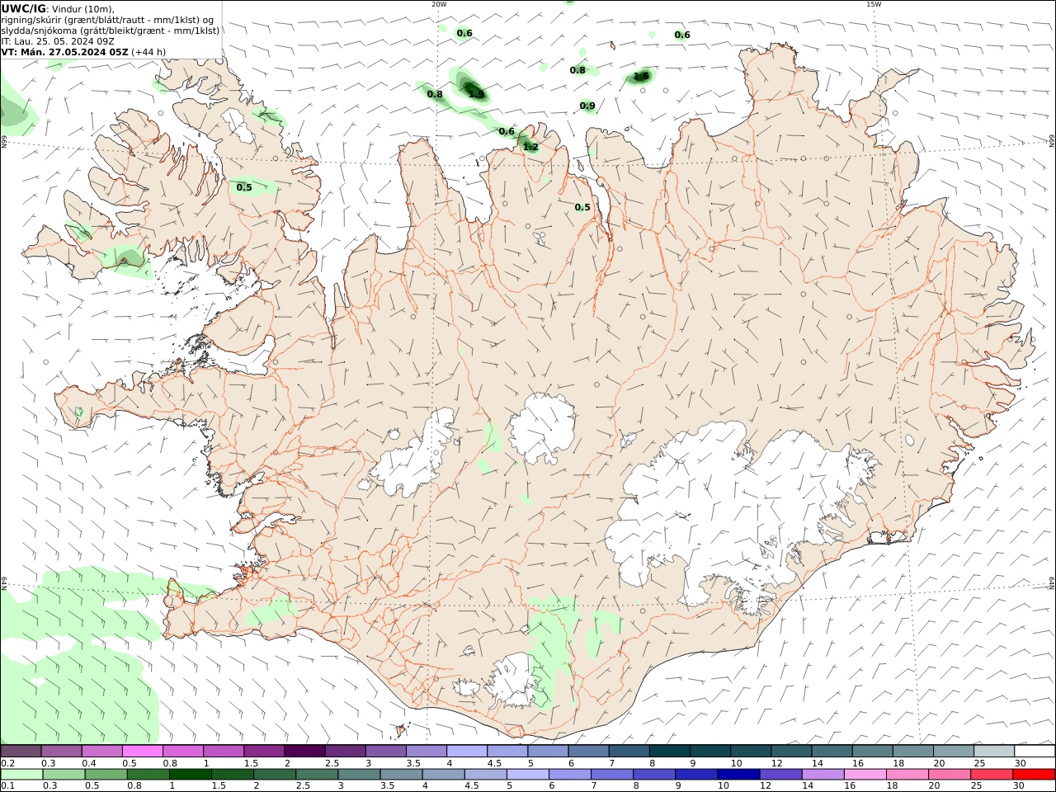The height and width of the screenshot is (792, 1056).
Task: Pick the steel blue swatch labeled 6 in upper row
Action: pos(589,751)
